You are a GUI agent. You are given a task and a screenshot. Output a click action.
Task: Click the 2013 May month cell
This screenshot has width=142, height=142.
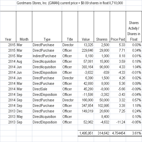pyautogui.click(x=24, y=117)
